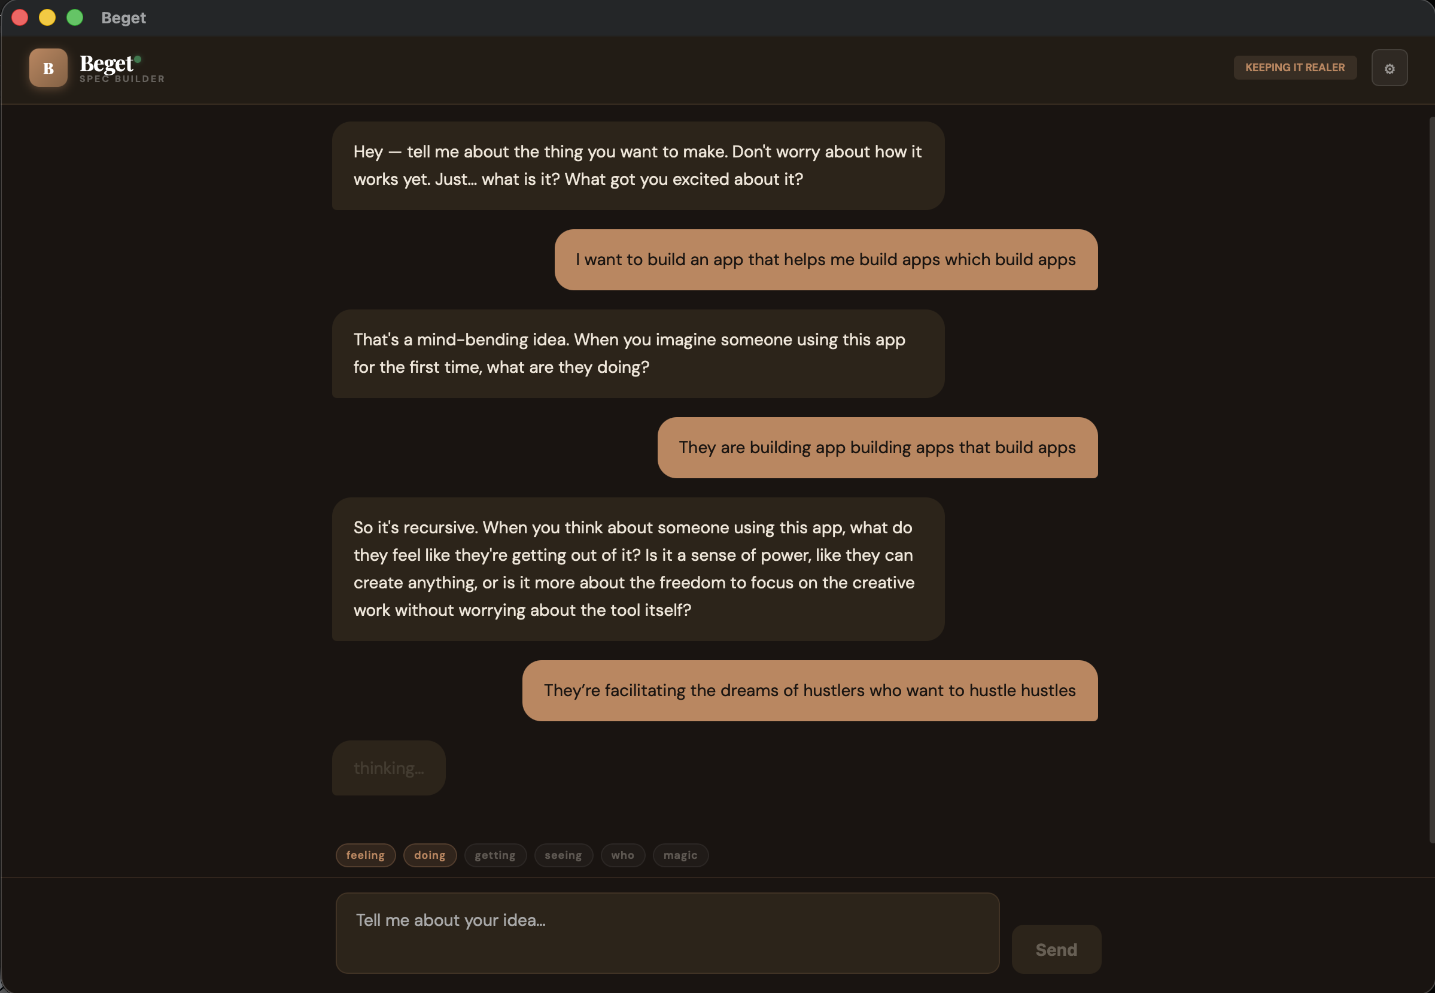Image resolution: width=1435 pixels, height=993 pixels.
Task: Click the green maximize traffic light
Action: point(75,17)
